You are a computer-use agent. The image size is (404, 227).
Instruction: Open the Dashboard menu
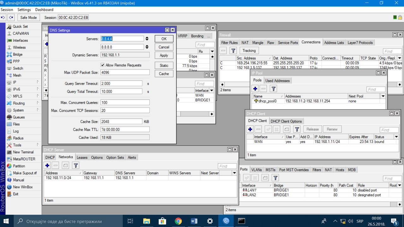pyautogui.click(x=44, y=10)
